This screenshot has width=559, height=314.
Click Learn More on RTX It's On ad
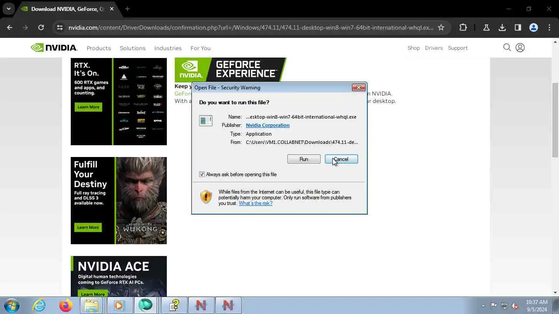click(x=88, y=107)
